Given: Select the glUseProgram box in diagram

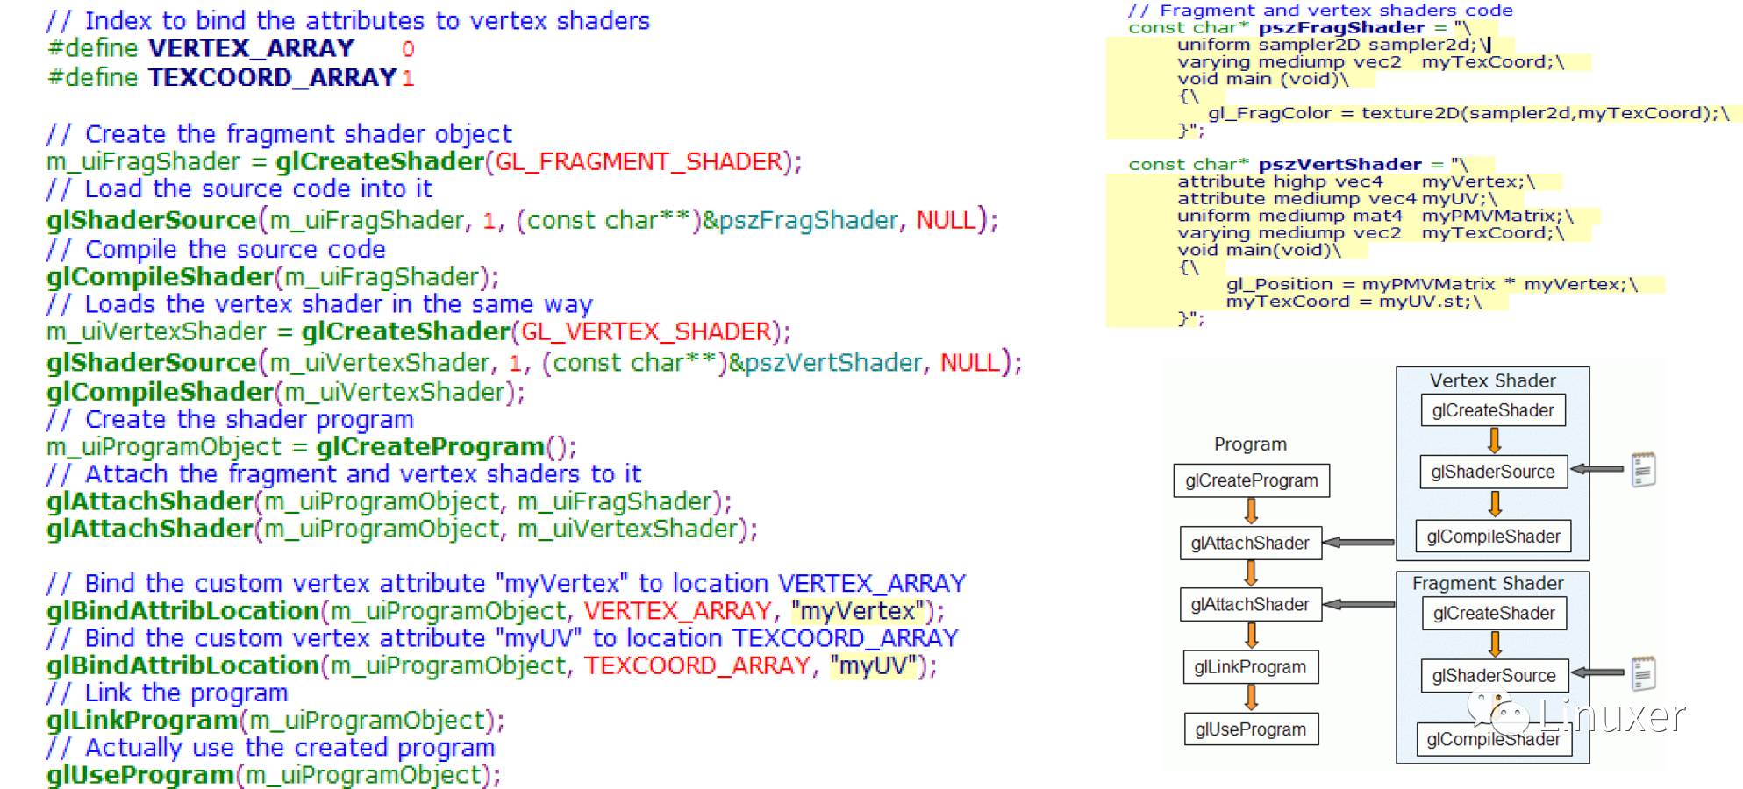Looking at the screenshot, I should (1250, 729).
